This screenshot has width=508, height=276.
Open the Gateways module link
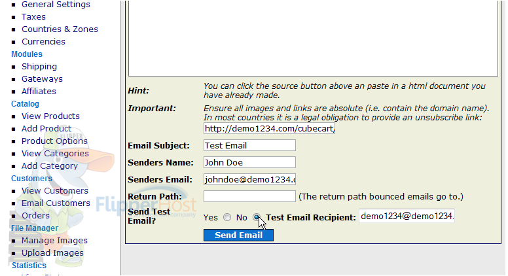(42, 79)
